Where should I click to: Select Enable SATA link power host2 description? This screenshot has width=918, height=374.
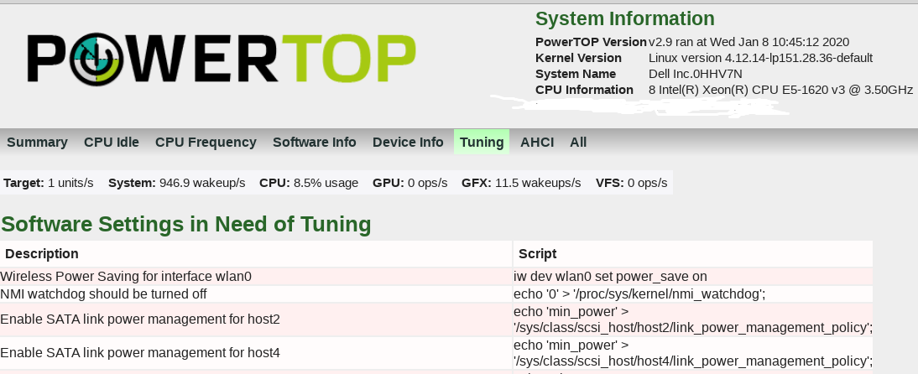pos(140,319)
